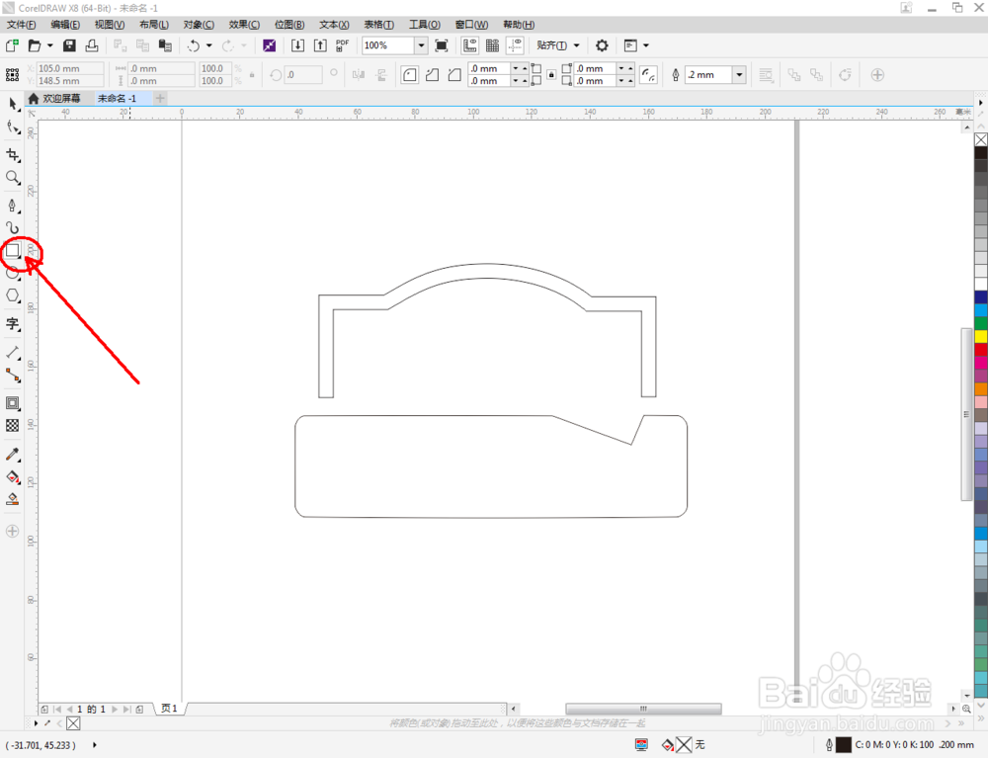Open the 效果(C) menu
The image size is (988, 758).
244,25
